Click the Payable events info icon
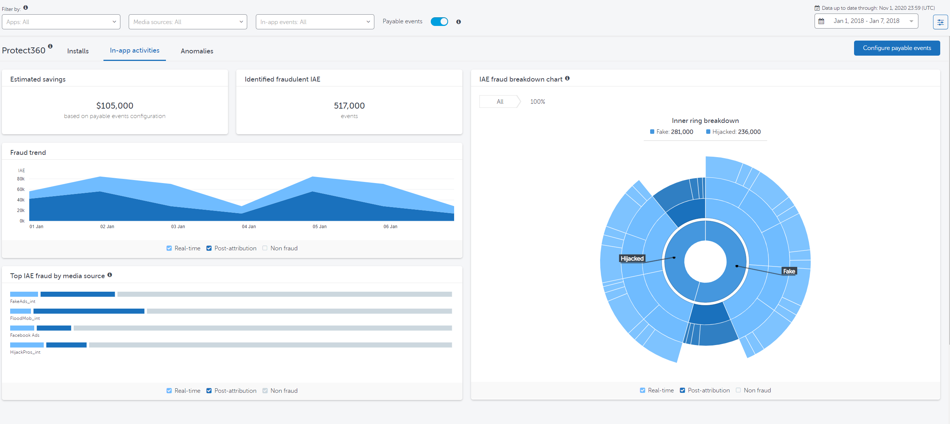Viewport: 950px width, 424px height. coord(458,22)
